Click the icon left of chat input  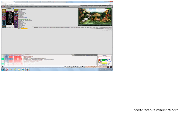click(2, 67)
